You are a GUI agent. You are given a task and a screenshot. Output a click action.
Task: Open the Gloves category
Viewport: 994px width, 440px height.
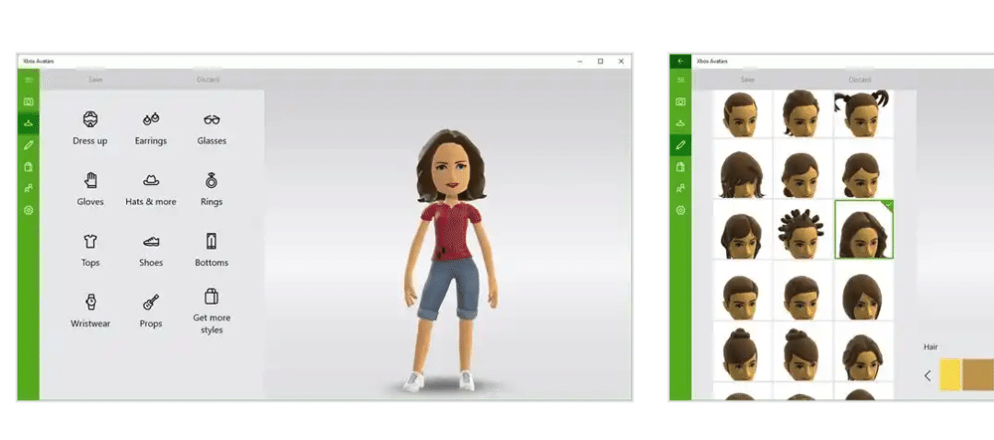[x=90, y=189]
